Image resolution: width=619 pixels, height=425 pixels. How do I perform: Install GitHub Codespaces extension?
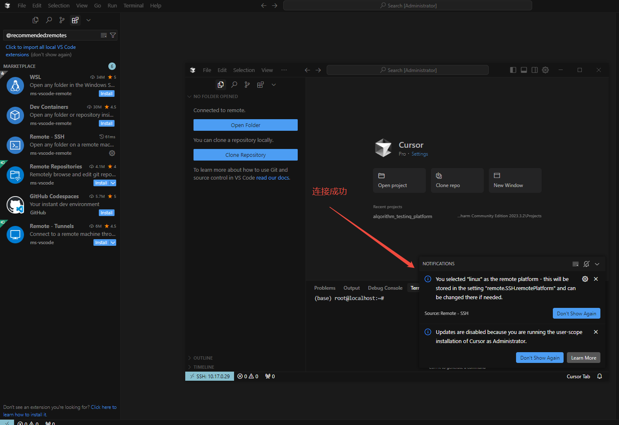107,213
